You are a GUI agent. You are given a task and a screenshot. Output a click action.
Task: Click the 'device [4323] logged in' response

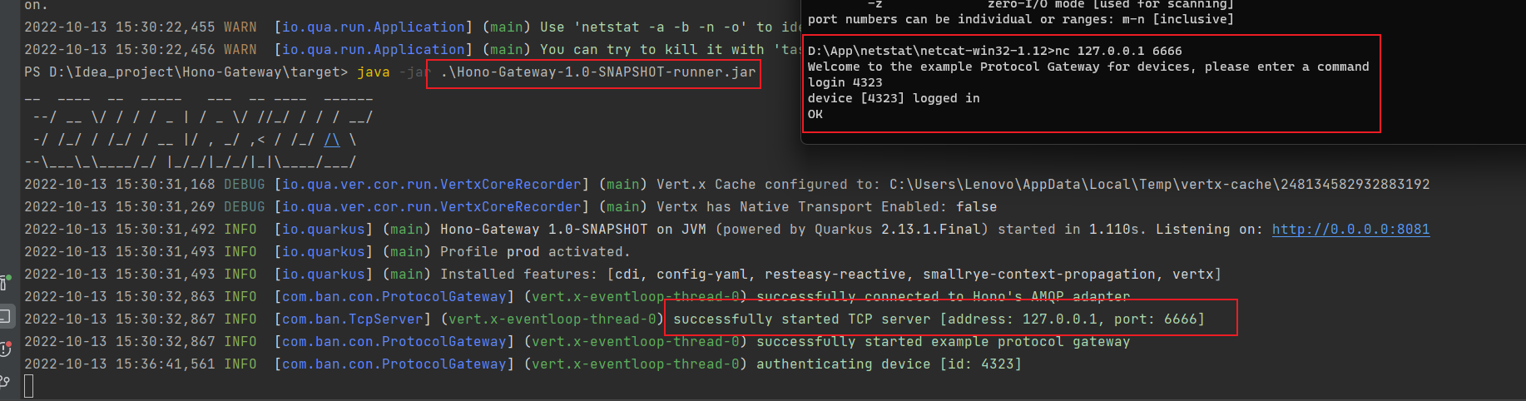(894, 98)
